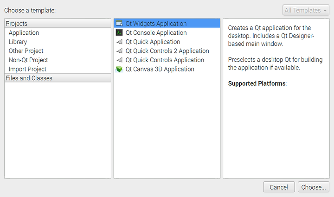
Task: Click the 'Choose a template:' label
Action: tap(30, 10)
